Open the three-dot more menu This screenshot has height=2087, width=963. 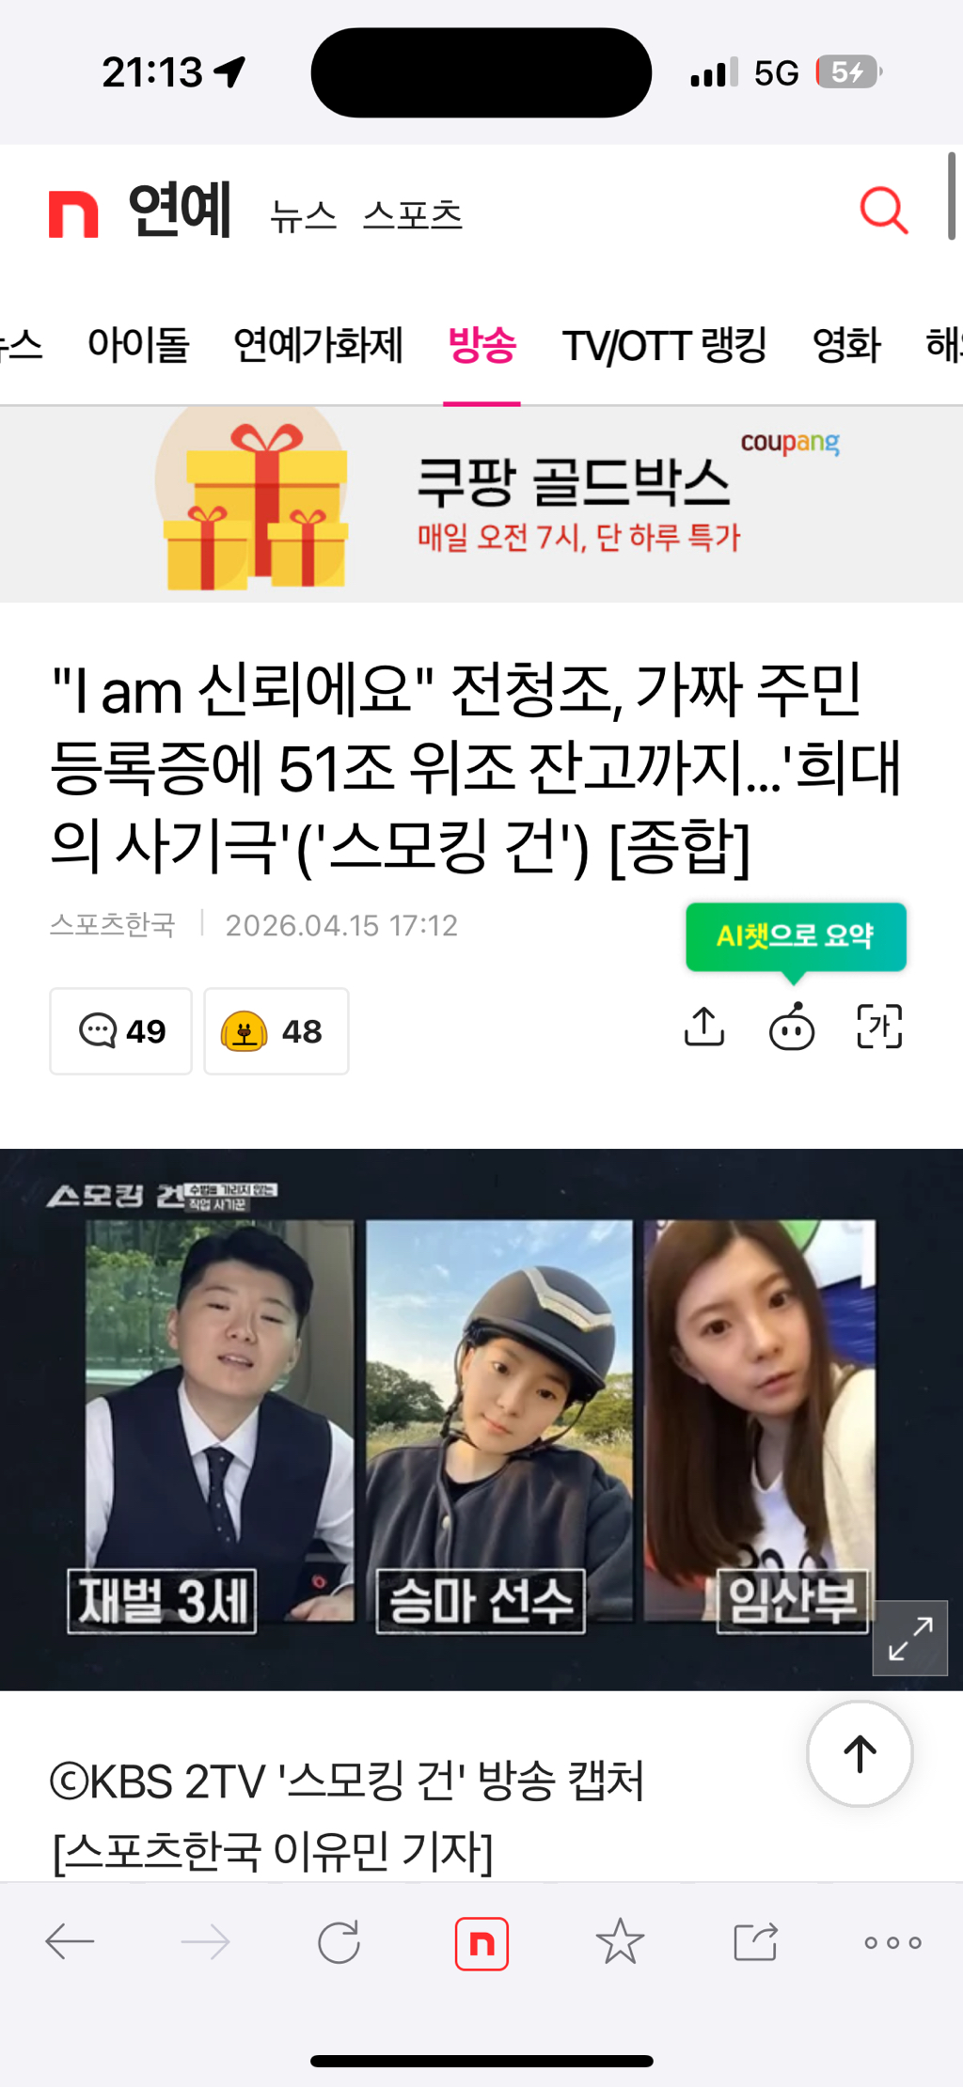point(892,1942)
